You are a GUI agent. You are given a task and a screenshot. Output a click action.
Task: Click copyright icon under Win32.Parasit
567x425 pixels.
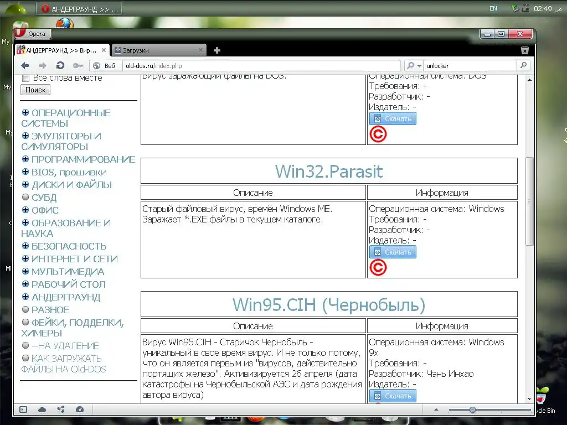tap(378, 268)
